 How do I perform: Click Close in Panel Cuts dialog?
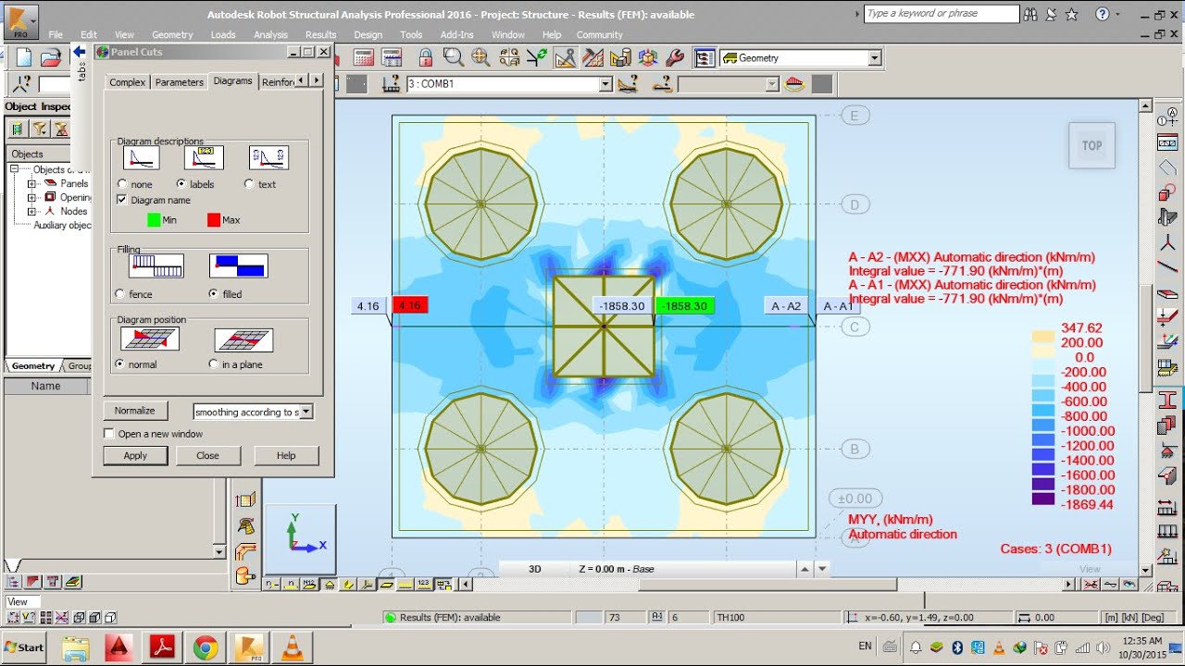(207, 455)
